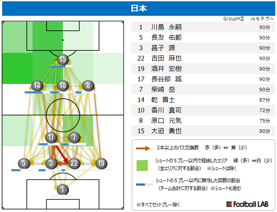Click the orange pass arrow in legend

tap(143, 148)
